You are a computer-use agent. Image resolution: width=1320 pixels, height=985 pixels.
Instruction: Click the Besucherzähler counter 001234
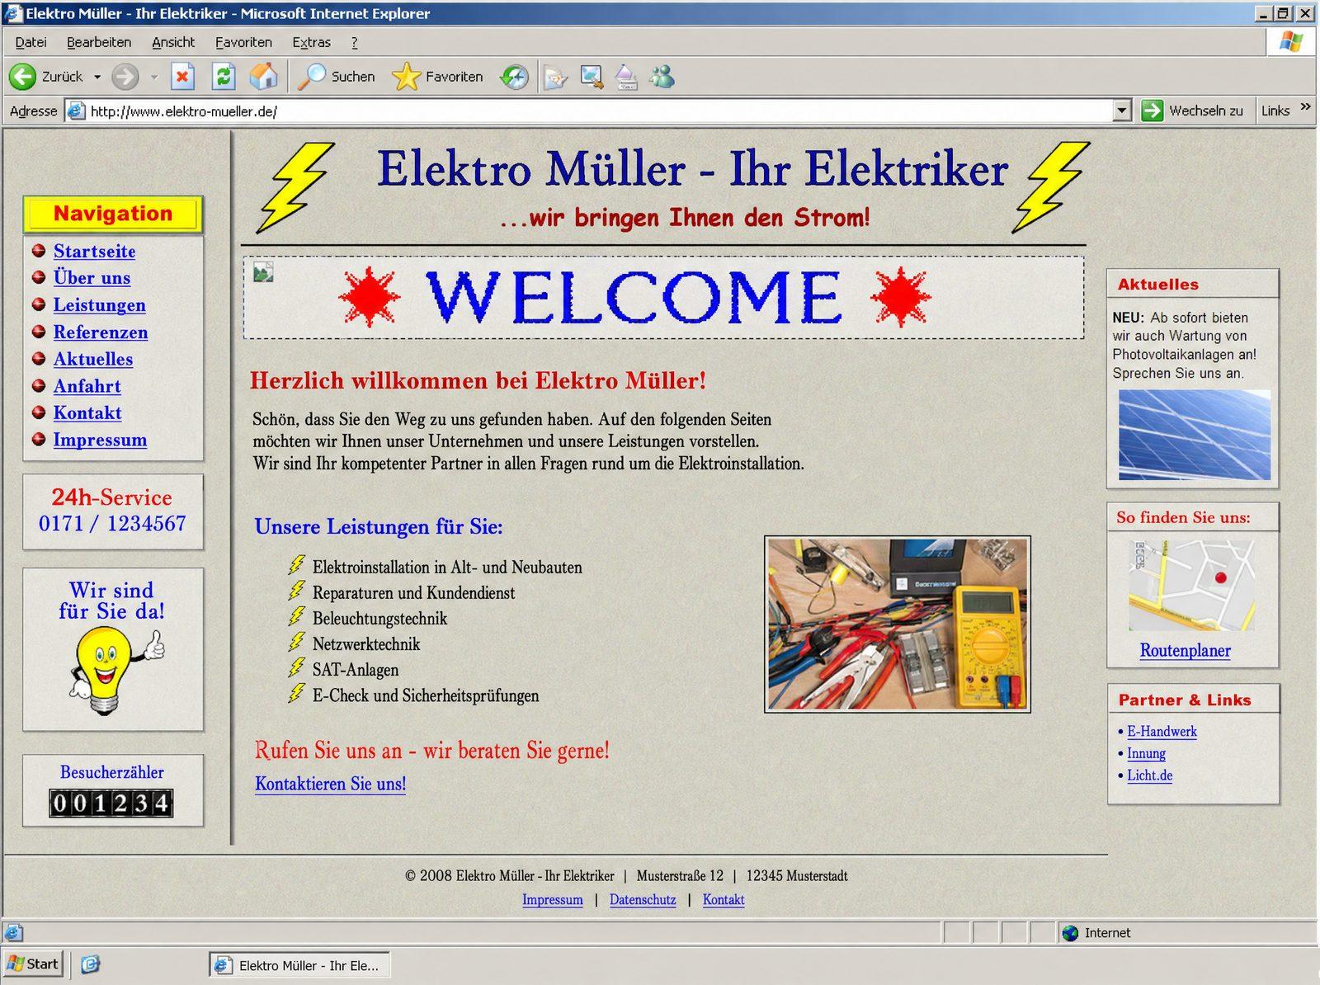[x=111, y=803]
